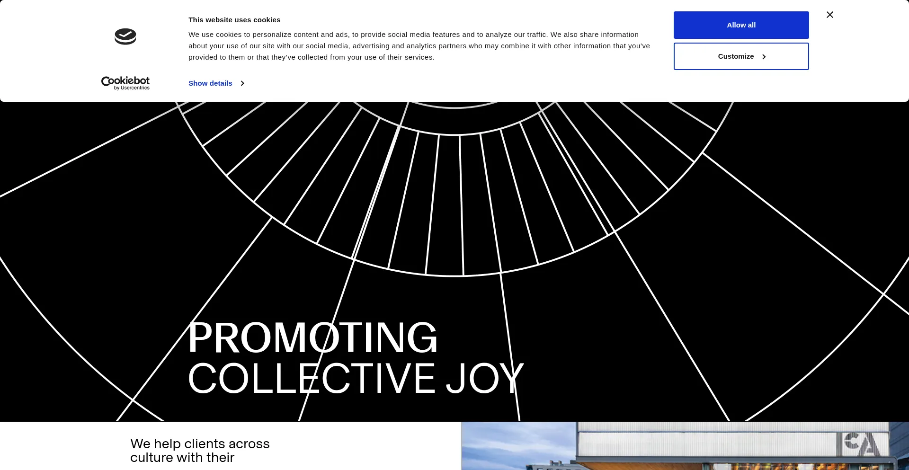Screen dimensions: 909x470
Task: Click the Cookiebot by Usercentrics logo
Action: [125, 83]
